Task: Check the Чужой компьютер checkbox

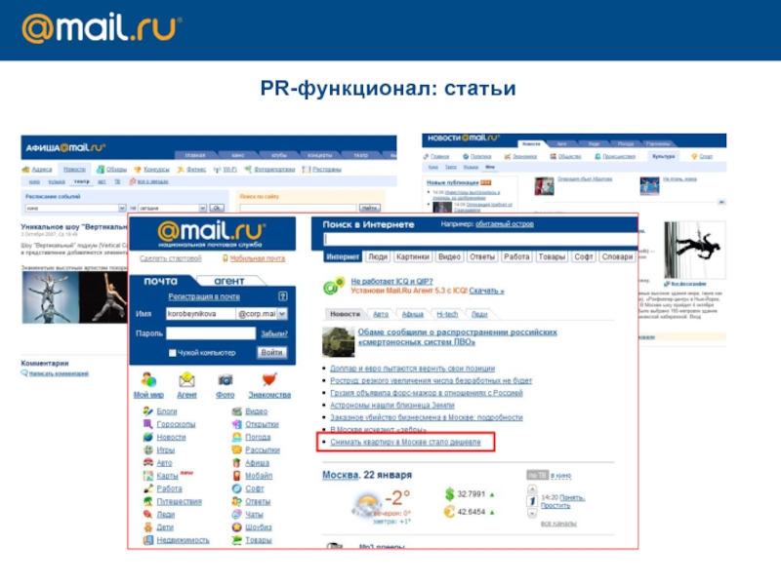Action: coord(173,353)
